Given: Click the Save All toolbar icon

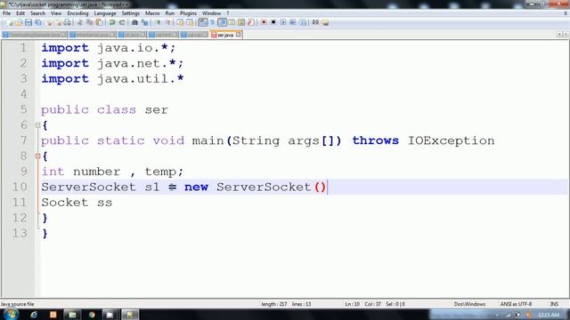Looking at the screenshot, I should pos(37,22).
